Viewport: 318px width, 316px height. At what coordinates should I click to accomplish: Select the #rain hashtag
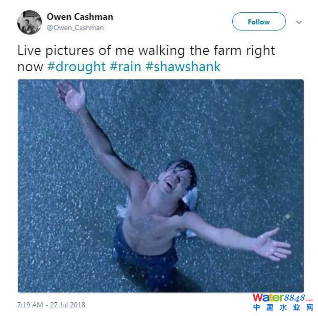click(126, 67)
